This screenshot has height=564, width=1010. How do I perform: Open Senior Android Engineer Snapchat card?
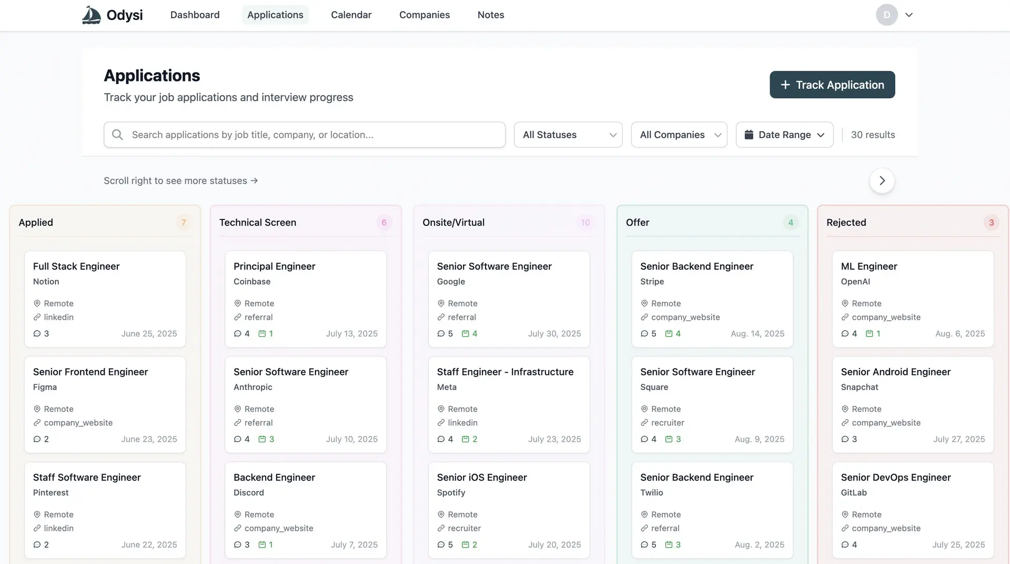(x=913, y=405)
